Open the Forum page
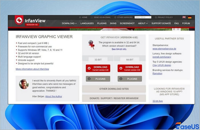This screenshot has height=130, width=200. pos(186,23)
